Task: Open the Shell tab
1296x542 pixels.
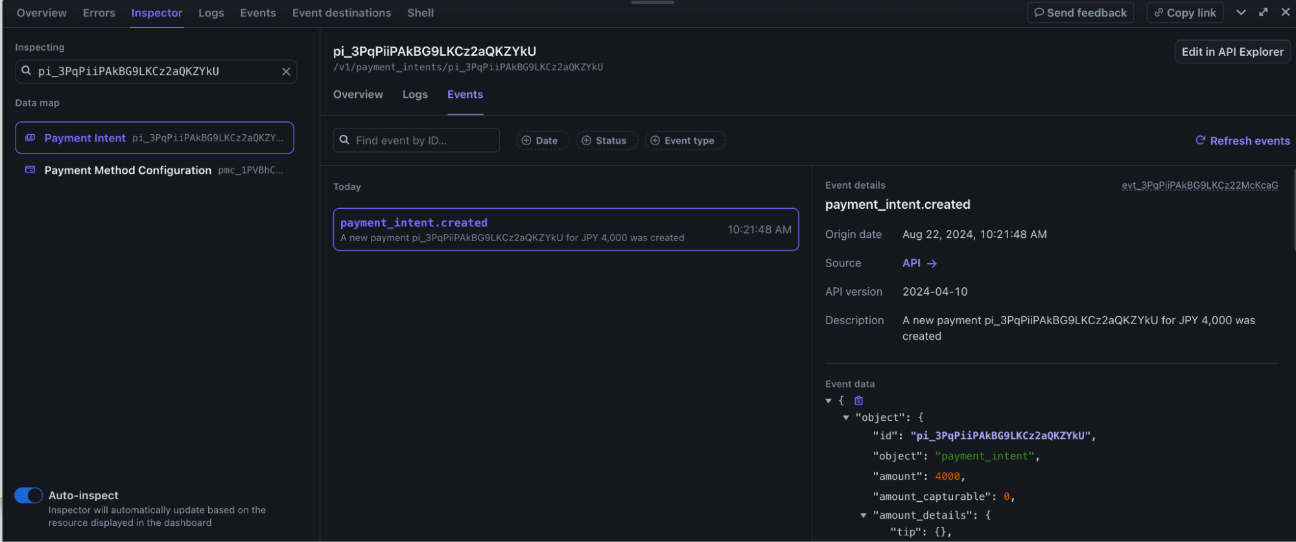Action: 420,13
